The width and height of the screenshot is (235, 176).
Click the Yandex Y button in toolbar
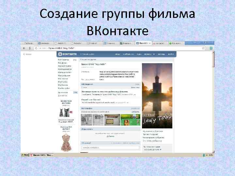[x=30, y=48]
